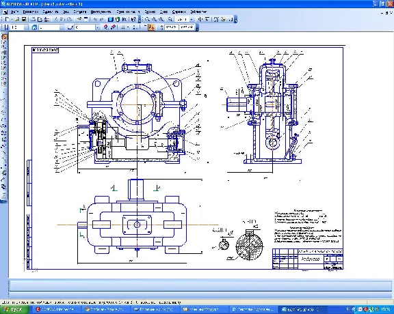Open the Сервис menu

click(150, 12)
